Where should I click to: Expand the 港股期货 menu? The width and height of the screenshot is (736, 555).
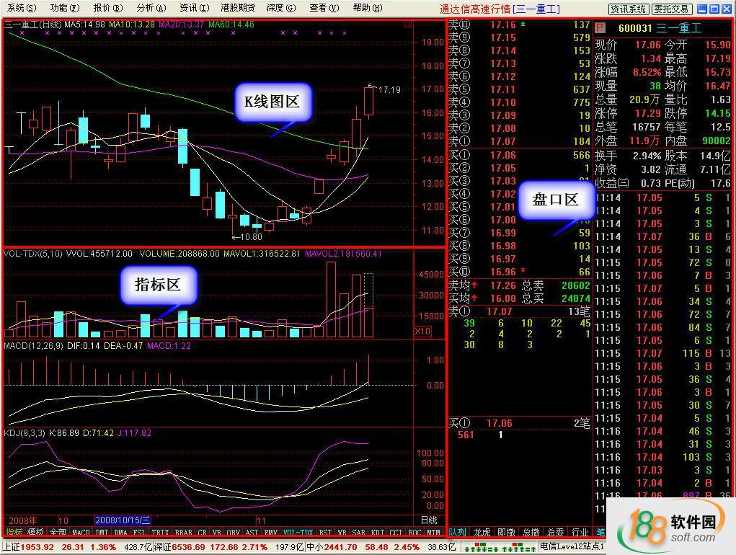[x=237, y=8]
